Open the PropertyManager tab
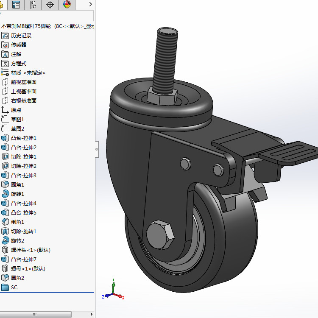Image resolution: width=318 pixels, height=318 pixels. pos(16,5)
